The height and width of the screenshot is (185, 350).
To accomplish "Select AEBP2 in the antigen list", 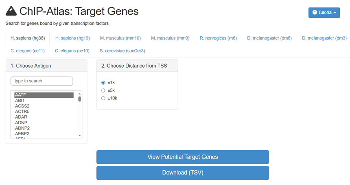I will tap(22, 134).
